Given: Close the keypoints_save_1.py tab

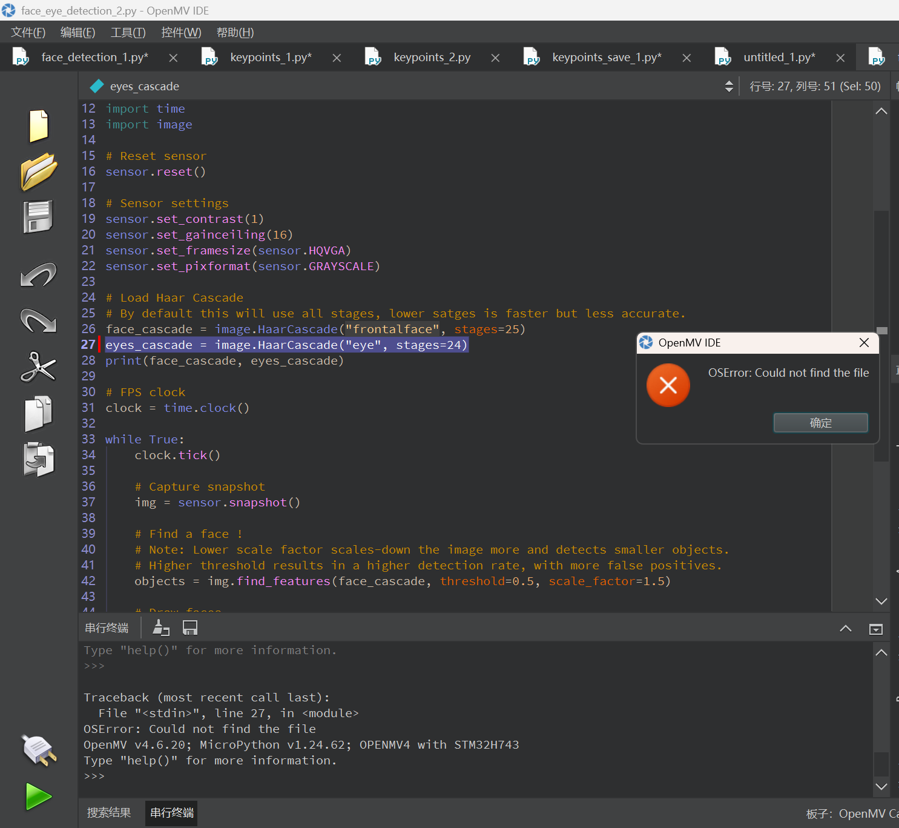Looking at the screenshot, I should [687, 58].
